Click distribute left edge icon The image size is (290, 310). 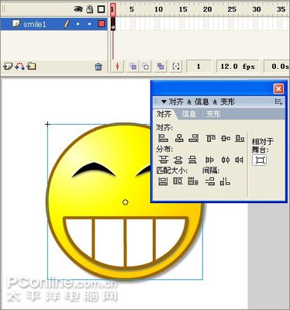(x=209, y=160)
